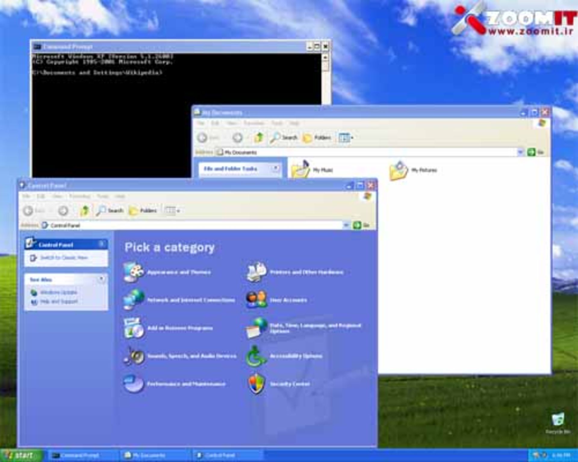The image size is (578, 462).
Task: Open Edit menu in Control Panel window
Action: click(x=41, y=196)
